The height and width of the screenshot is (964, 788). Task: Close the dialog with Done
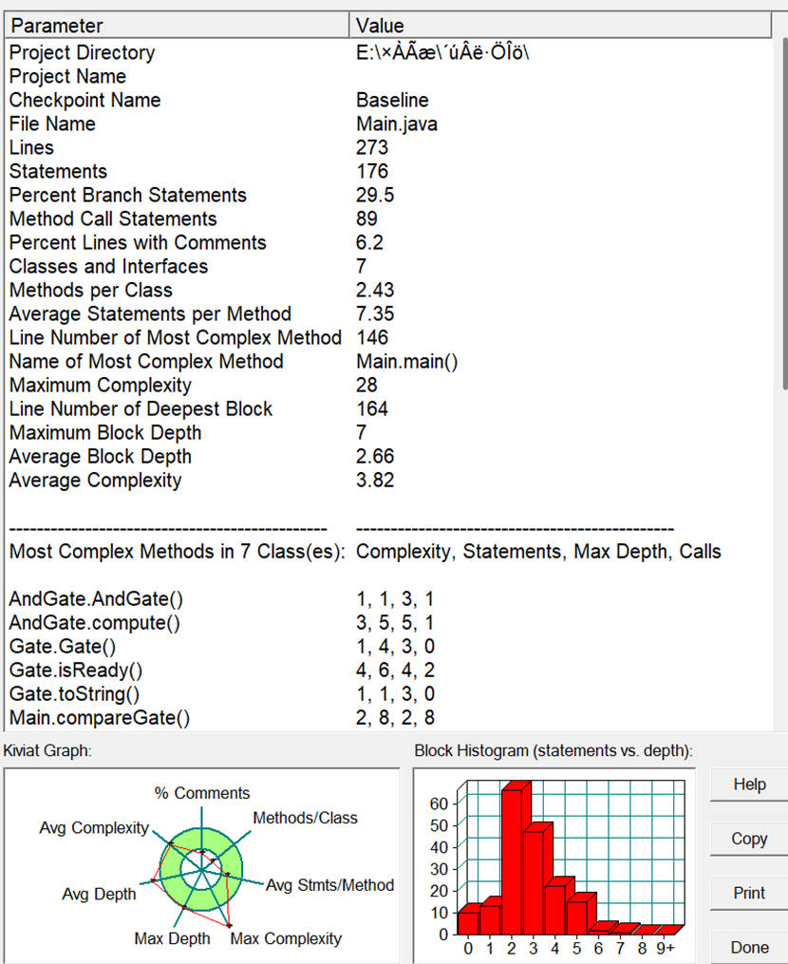click(749, 948)
